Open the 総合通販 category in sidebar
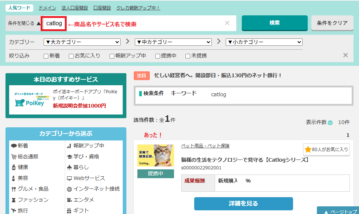This screenshot has width=359, height=214. click(x=28, y=157)
